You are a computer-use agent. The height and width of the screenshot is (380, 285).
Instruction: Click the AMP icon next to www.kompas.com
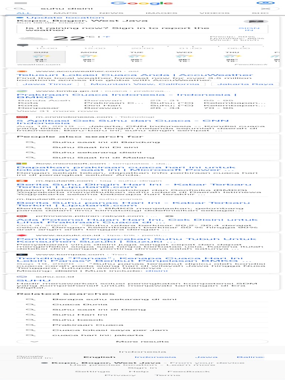139,255
